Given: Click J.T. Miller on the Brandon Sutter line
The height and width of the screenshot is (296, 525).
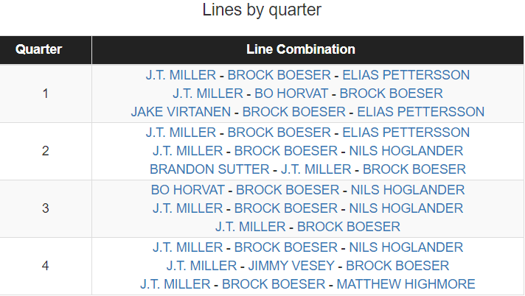Looking at the screenshot, I should click(x=315, y=169).
